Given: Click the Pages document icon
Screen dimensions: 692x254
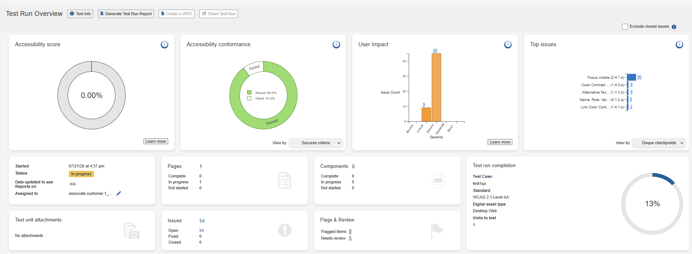Looking at the screenshot, I should coord(285,181).
